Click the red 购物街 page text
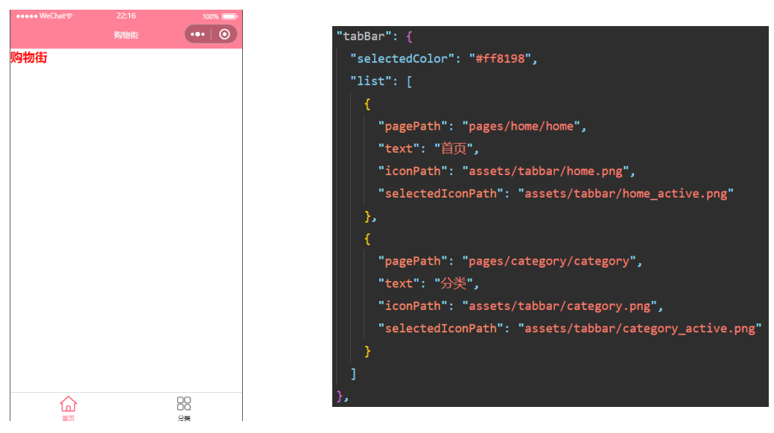This screenshot has width=774, height=433. (29, 57)
